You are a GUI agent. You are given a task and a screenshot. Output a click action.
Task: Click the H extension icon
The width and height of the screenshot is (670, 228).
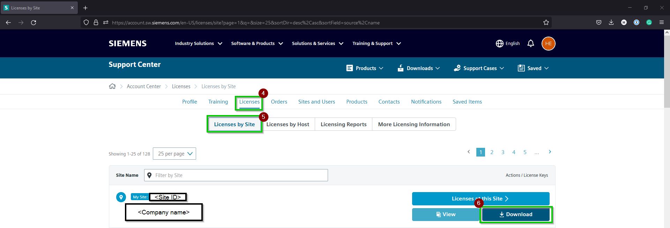tap(624, 23)
